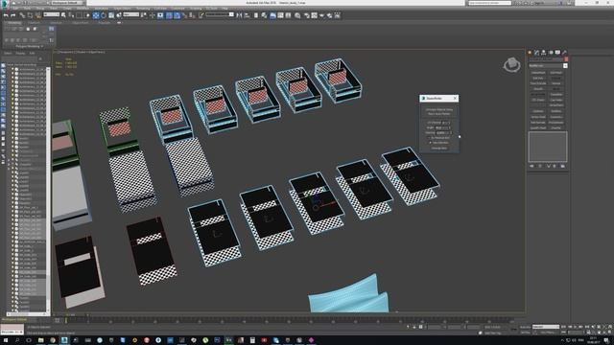614x345 pixels.
Task: Click the bottom button in script dialog
Action: coord(439,149)
